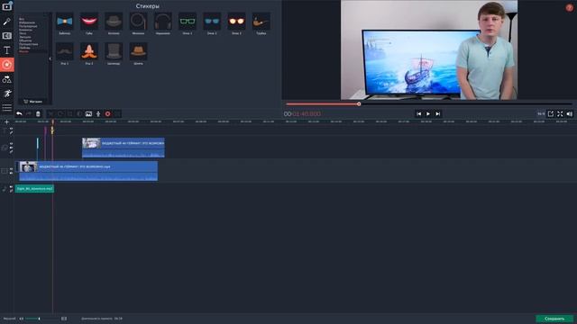Screen dimensions: 577x324
Task: Click the microphone Record audio icon
Action: (x=98, y=114)
